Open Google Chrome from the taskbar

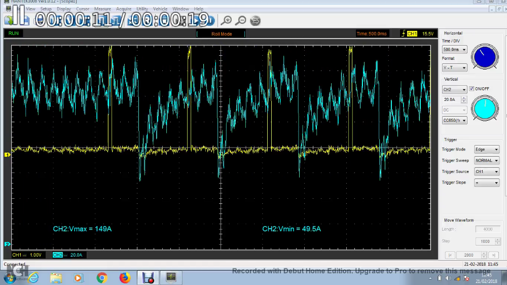102,277
